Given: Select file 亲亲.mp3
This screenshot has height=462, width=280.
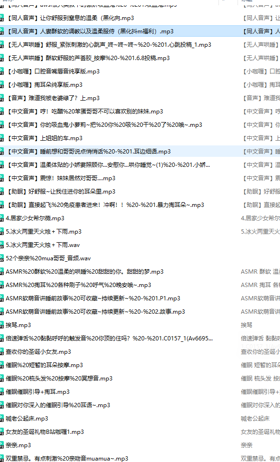Looking at the screenshot, I should tap(18, 445).
